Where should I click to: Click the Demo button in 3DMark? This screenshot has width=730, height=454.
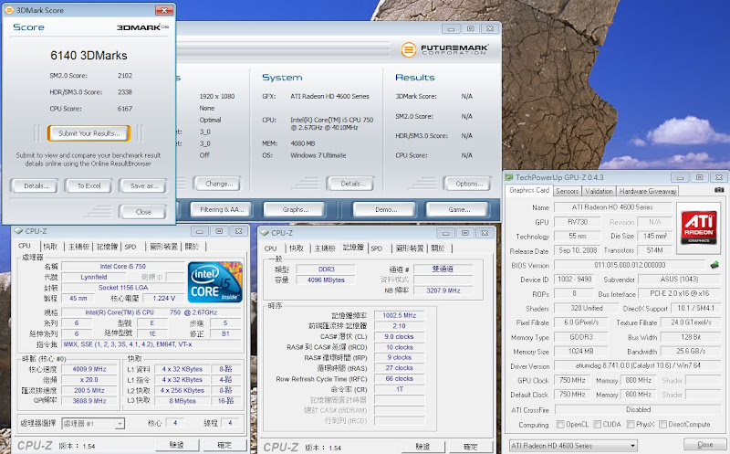tap(385, 210)
